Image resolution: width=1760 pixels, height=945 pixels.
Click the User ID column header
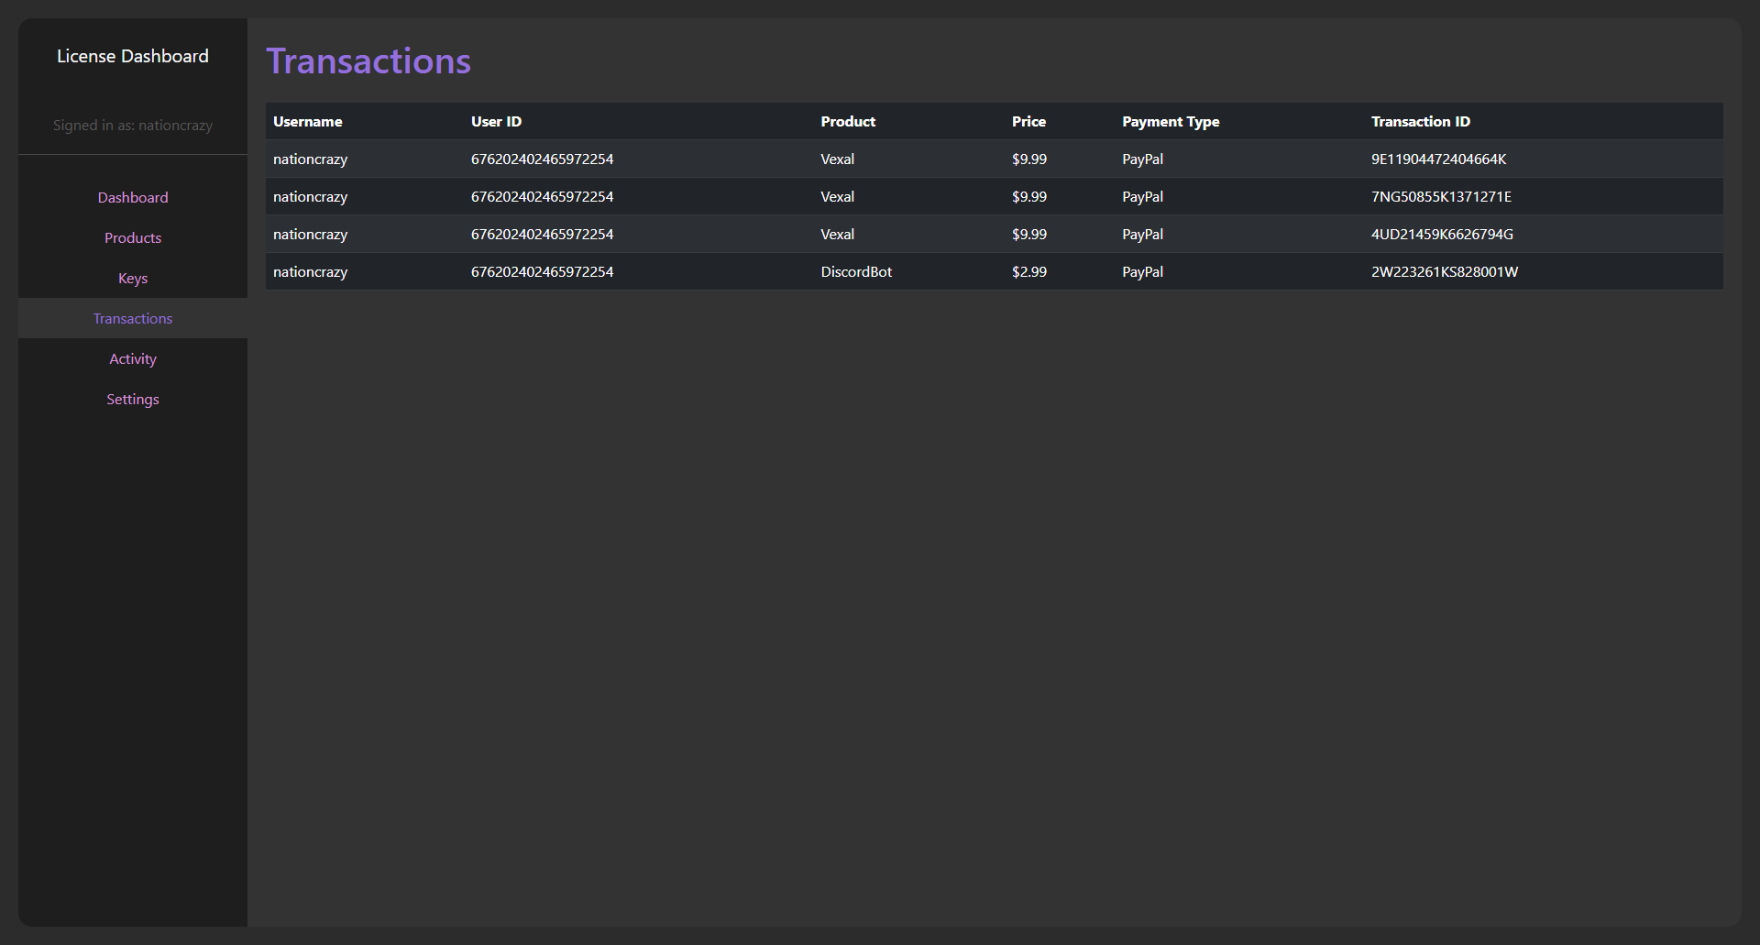(496, 122)
